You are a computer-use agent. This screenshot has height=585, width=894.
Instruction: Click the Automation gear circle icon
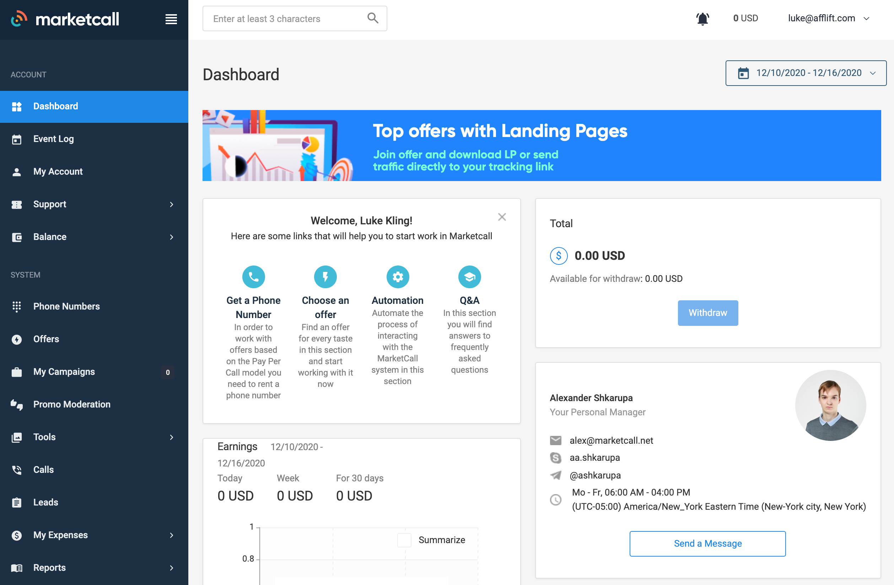pyautogui.click(x=398, y=277)
